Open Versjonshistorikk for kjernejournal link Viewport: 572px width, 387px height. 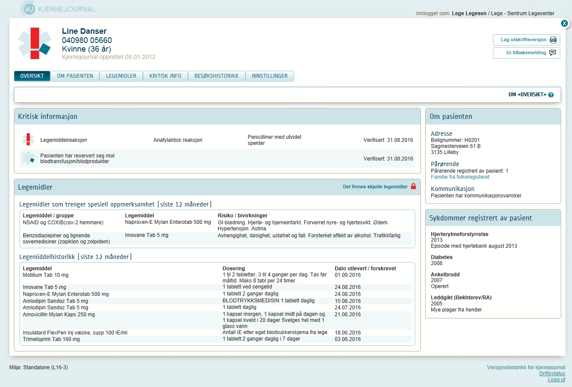click(526, 367)
